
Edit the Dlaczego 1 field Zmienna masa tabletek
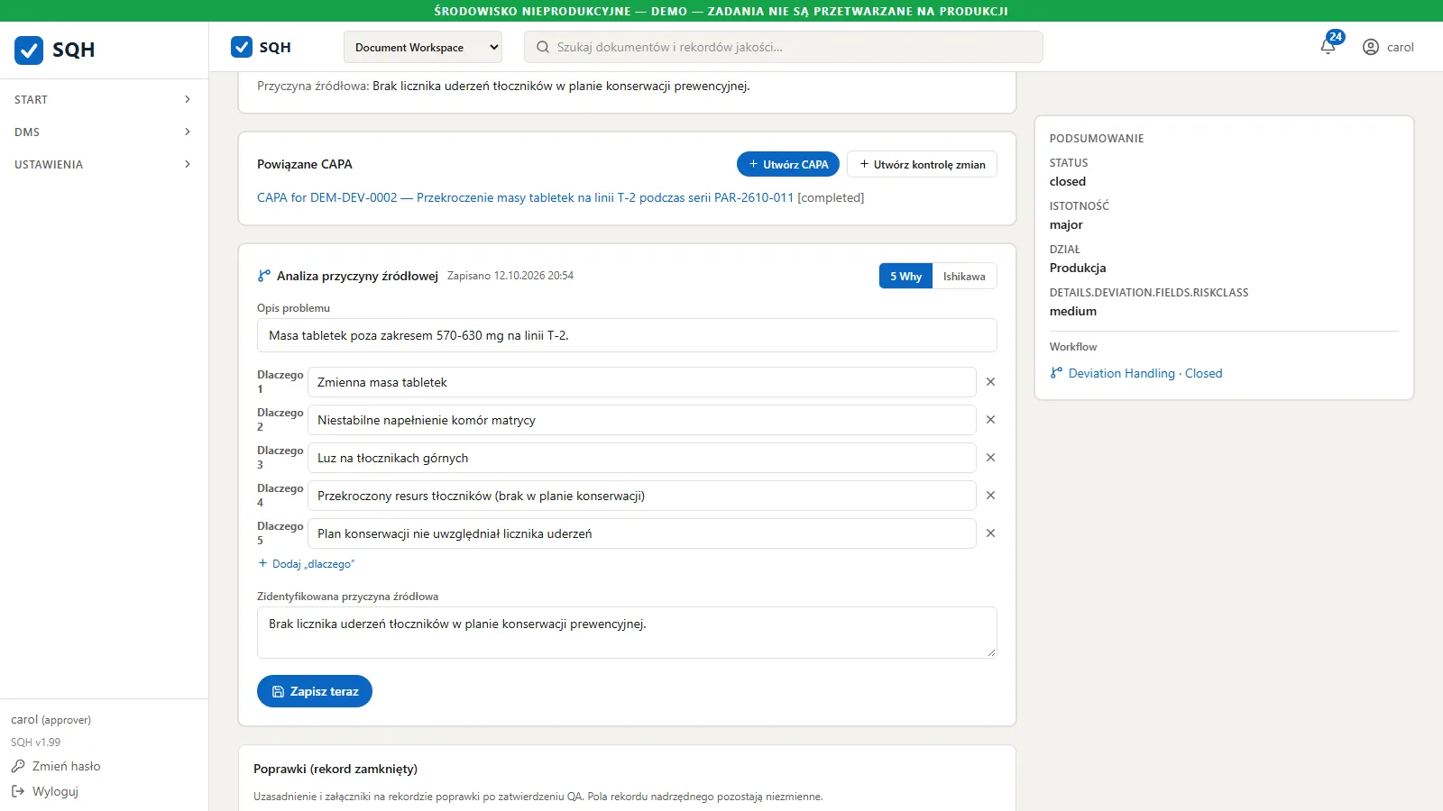click(x=642, y=382)
